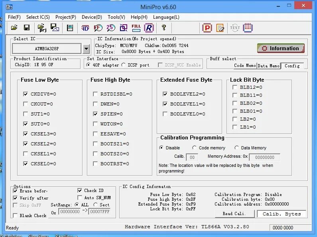Open project with the prj folder icon
317x237 pixels.
42,27
